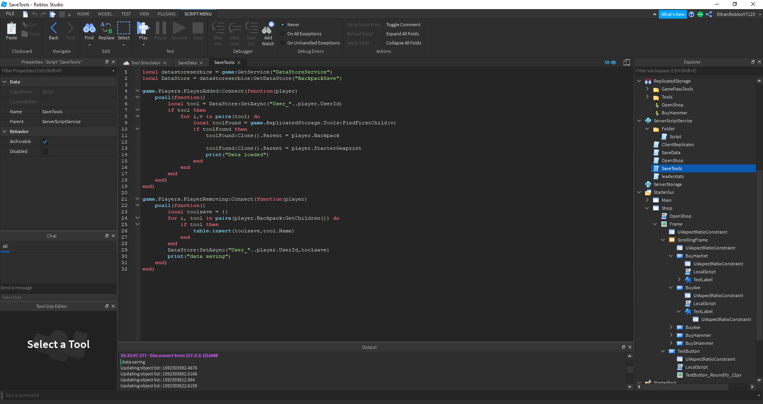The width and height of the screenshot is (763, 404).
Task: Click the Add Watch debugger icon
Action: (268, 34)
